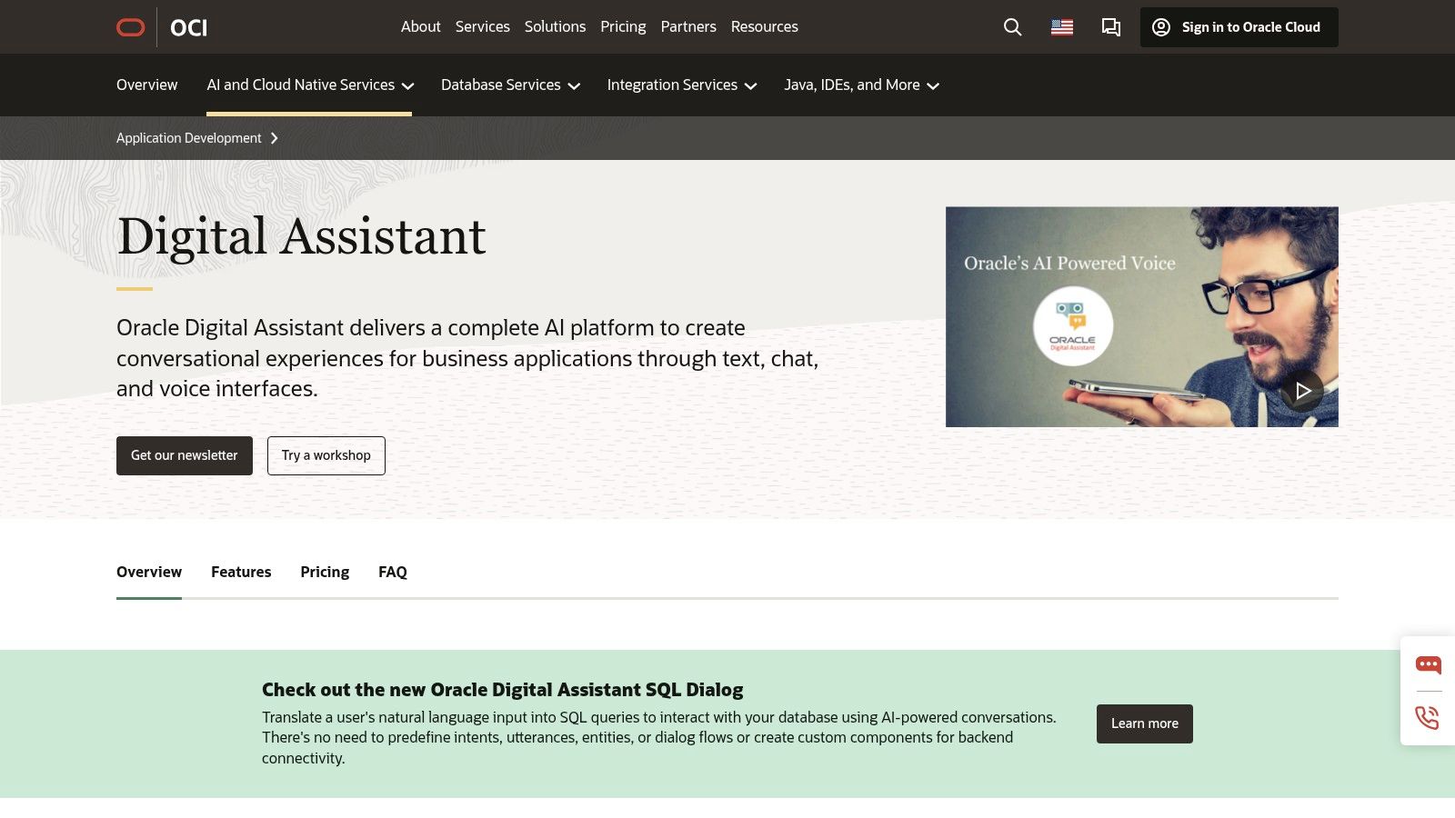Switch to the Features tab
This screenshot has height=818, width=1455.
(x=240, y=572)
